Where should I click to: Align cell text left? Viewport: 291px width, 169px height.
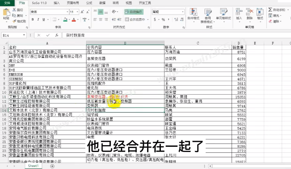point(95,19)
